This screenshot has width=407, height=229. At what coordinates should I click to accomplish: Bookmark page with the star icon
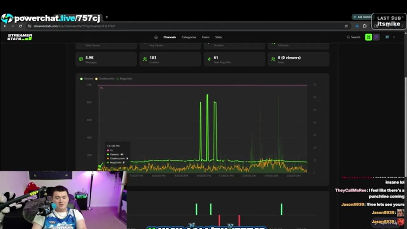tap(346, 26)
